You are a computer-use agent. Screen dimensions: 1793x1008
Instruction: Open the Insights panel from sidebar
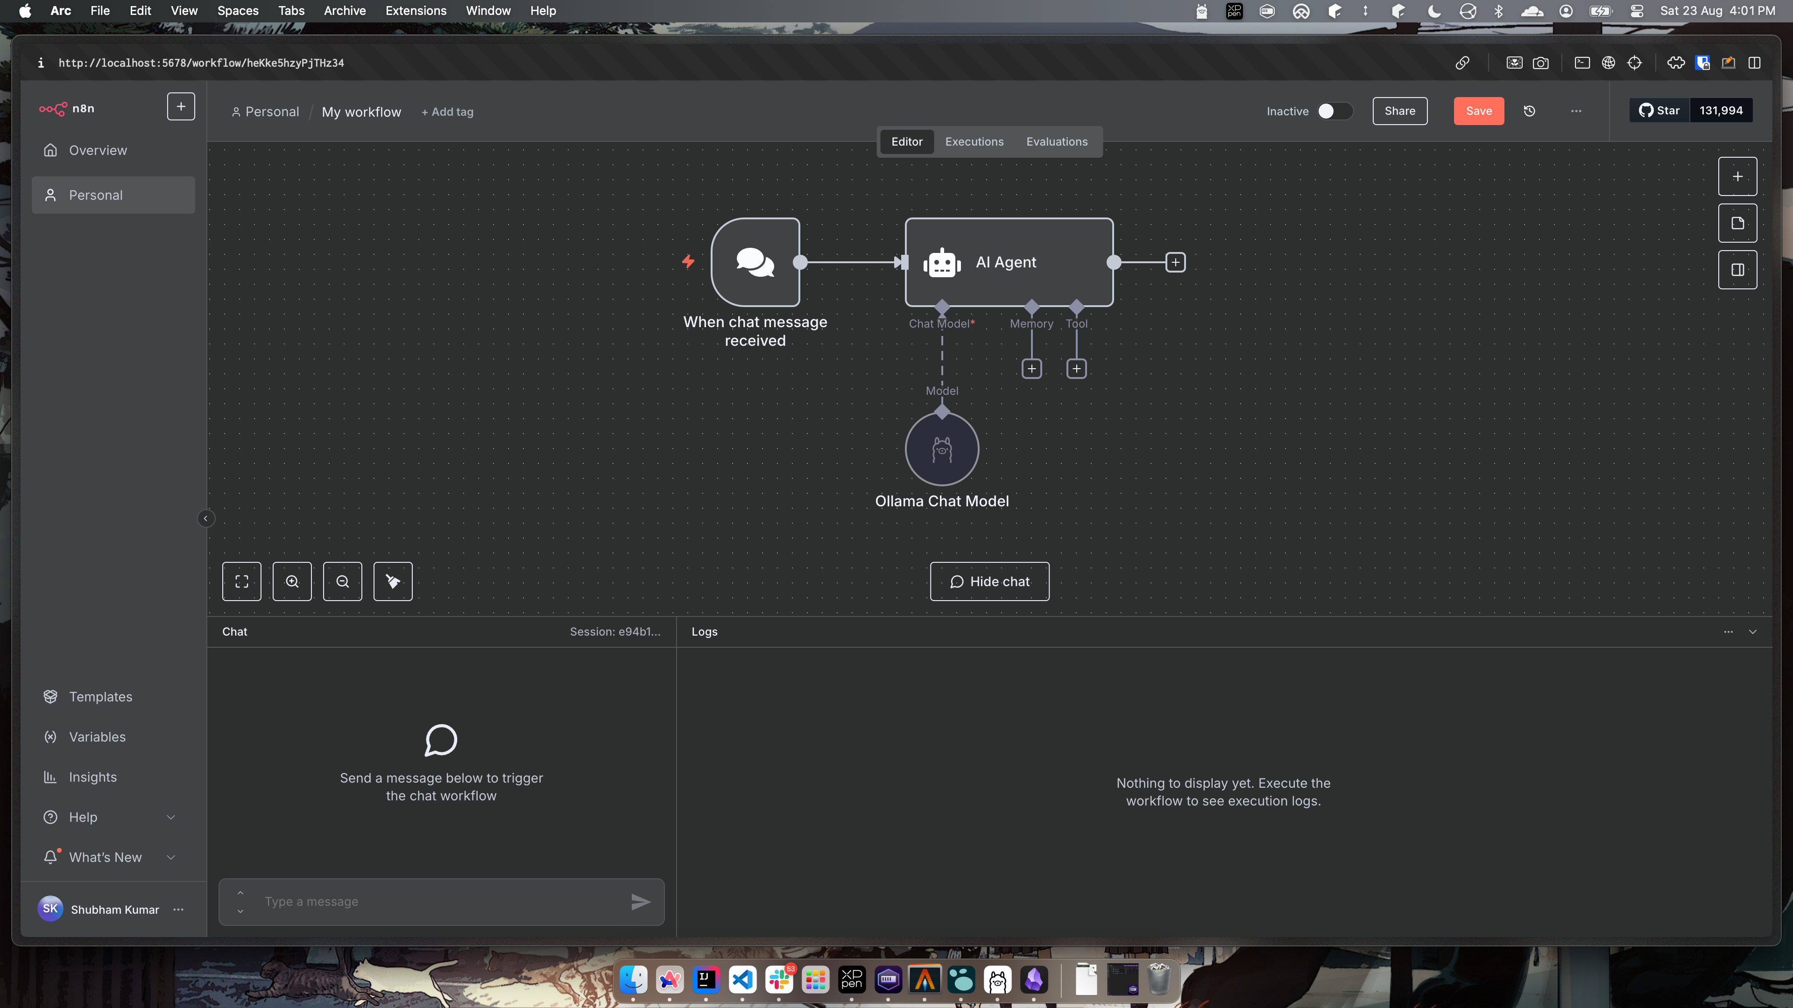(x=93, y=777)
